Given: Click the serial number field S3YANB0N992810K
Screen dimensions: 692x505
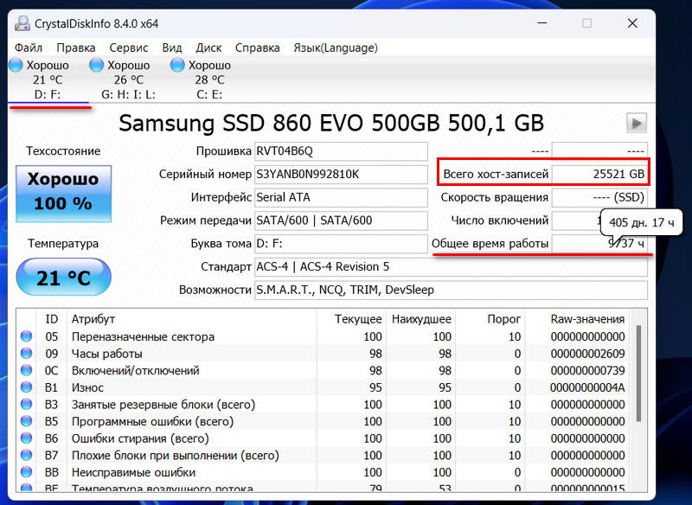Looking at the screenshot, I should (x=341, y=174).
